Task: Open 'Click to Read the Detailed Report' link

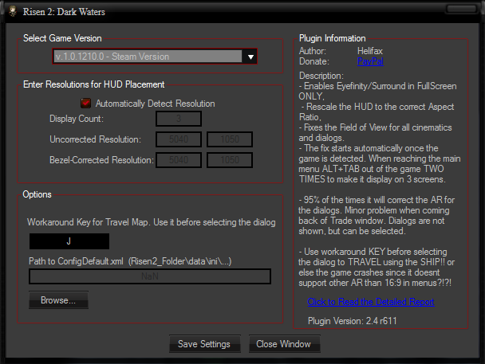Action: tap(371, 302)
